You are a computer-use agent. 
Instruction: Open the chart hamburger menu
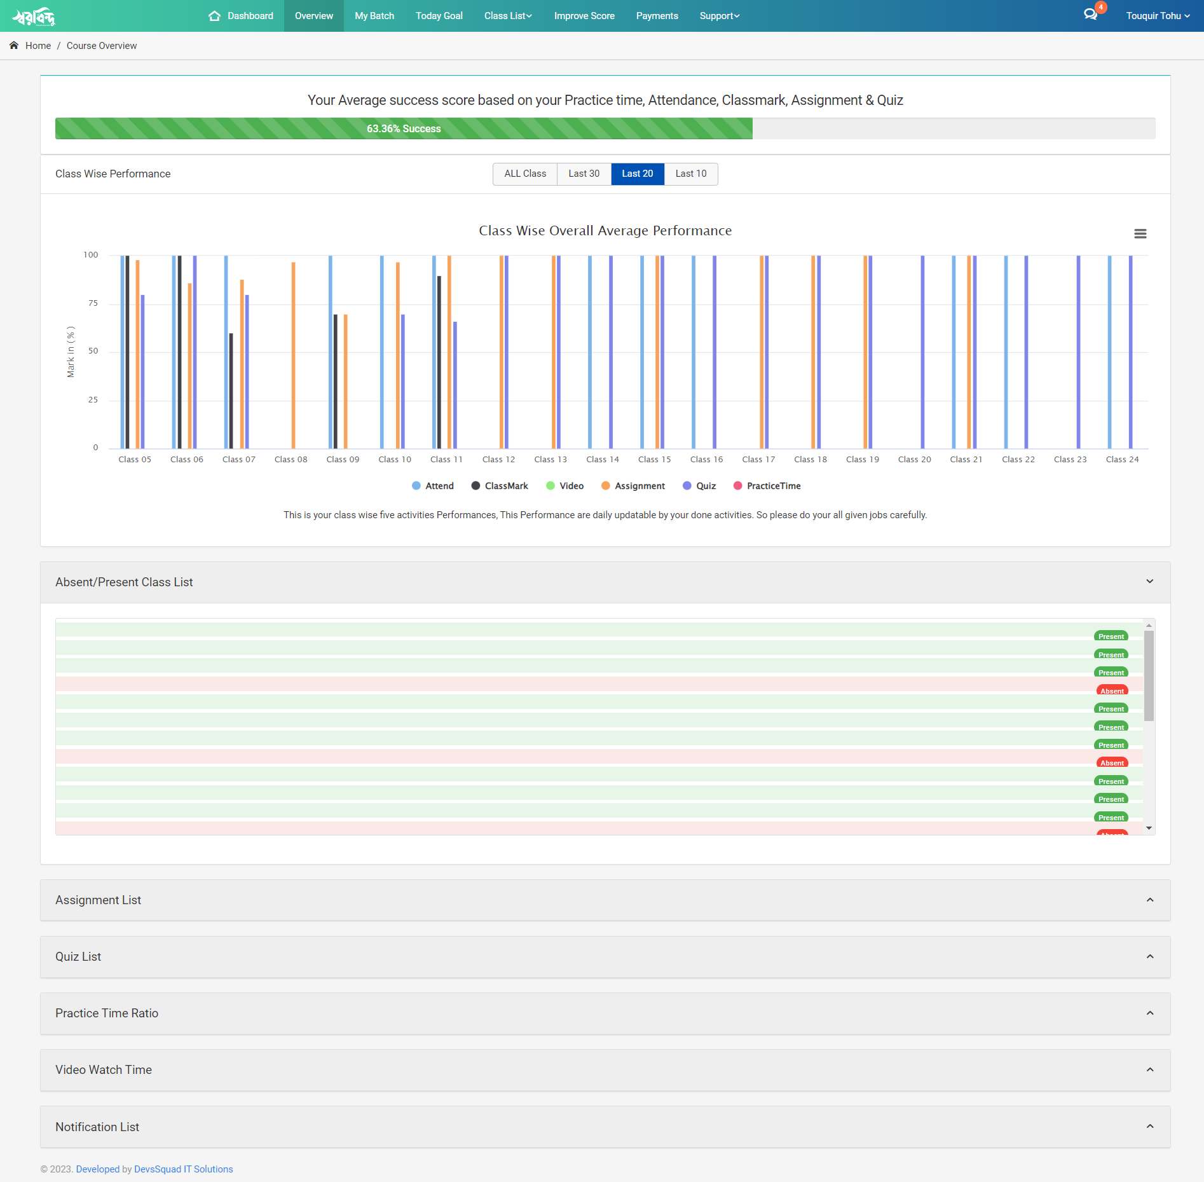pyautogui.click(x=1140, y=233)
